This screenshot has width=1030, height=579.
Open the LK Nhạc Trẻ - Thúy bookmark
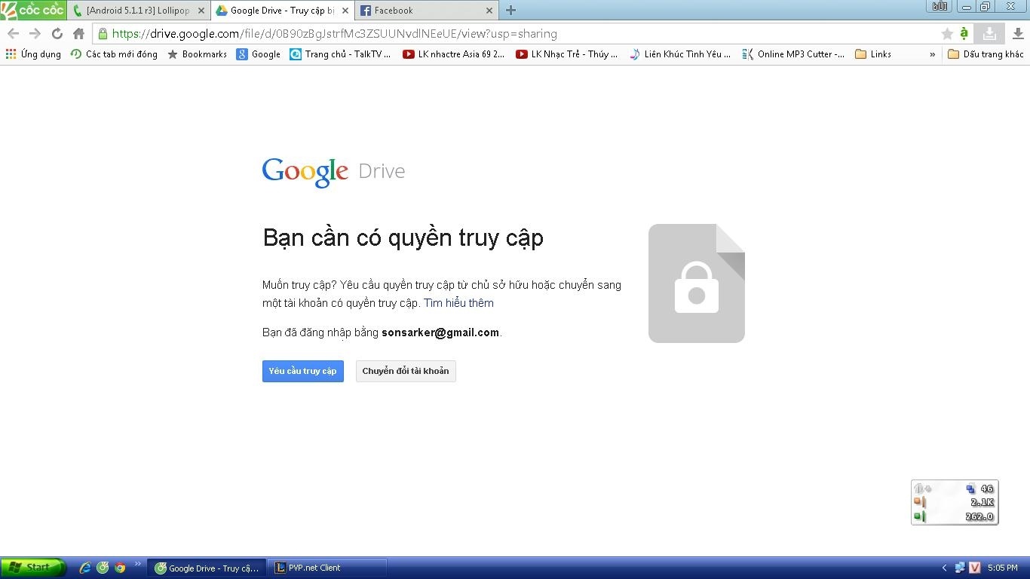(x=566, y=54)
